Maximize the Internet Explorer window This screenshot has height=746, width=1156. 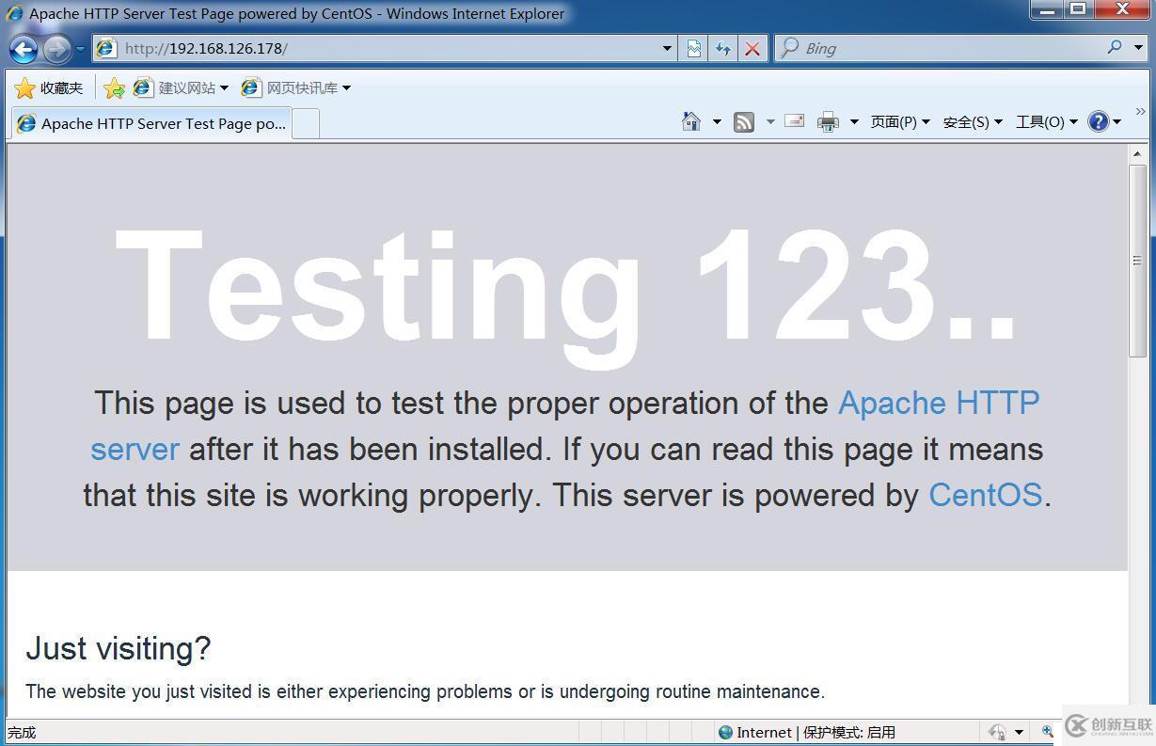(x=1079, y=9)
